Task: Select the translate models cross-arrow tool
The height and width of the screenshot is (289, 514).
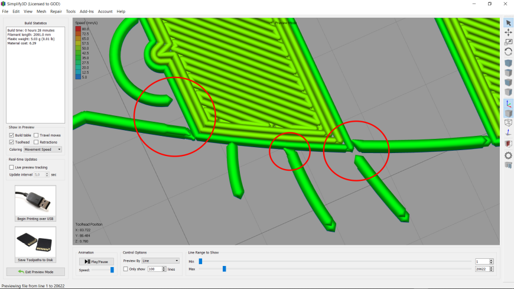Action: coord(509,33)
